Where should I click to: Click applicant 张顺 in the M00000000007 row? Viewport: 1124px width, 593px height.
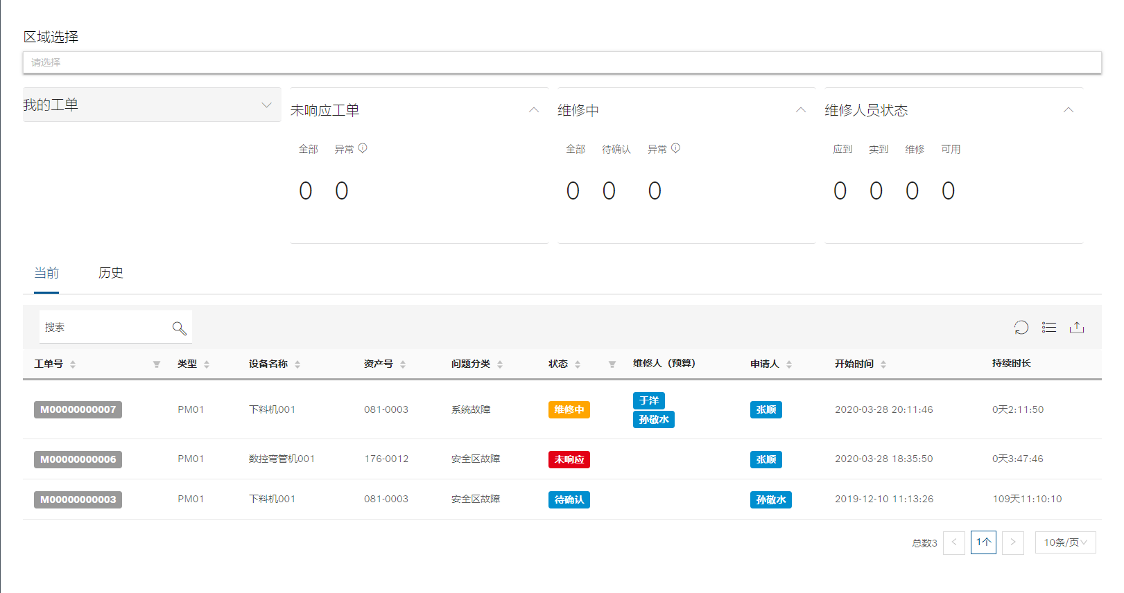point(766,409)
